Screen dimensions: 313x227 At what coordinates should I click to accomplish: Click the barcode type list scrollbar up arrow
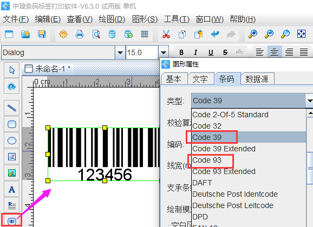(x=310, y=113)
